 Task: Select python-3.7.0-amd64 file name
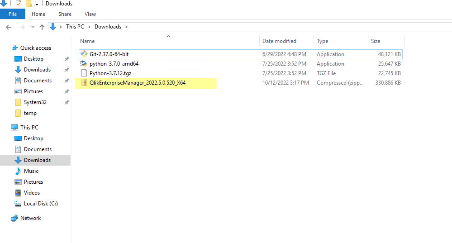click(x=114, y=64)
